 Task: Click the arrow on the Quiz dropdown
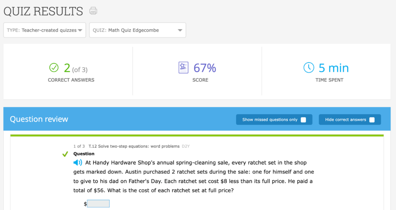pos(180,30)
